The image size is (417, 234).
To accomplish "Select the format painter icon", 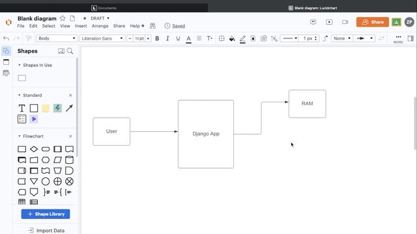I will (x=29, y=38).
